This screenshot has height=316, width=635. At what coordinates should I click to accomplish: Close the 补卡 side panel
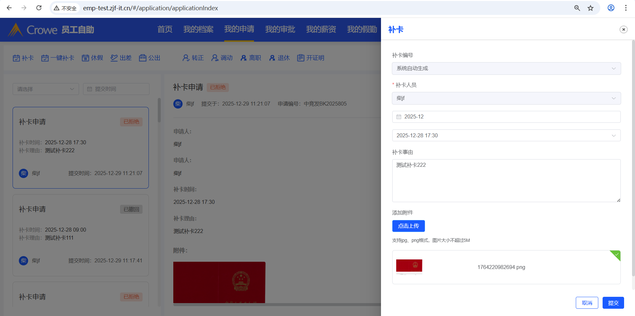(623, 29)
